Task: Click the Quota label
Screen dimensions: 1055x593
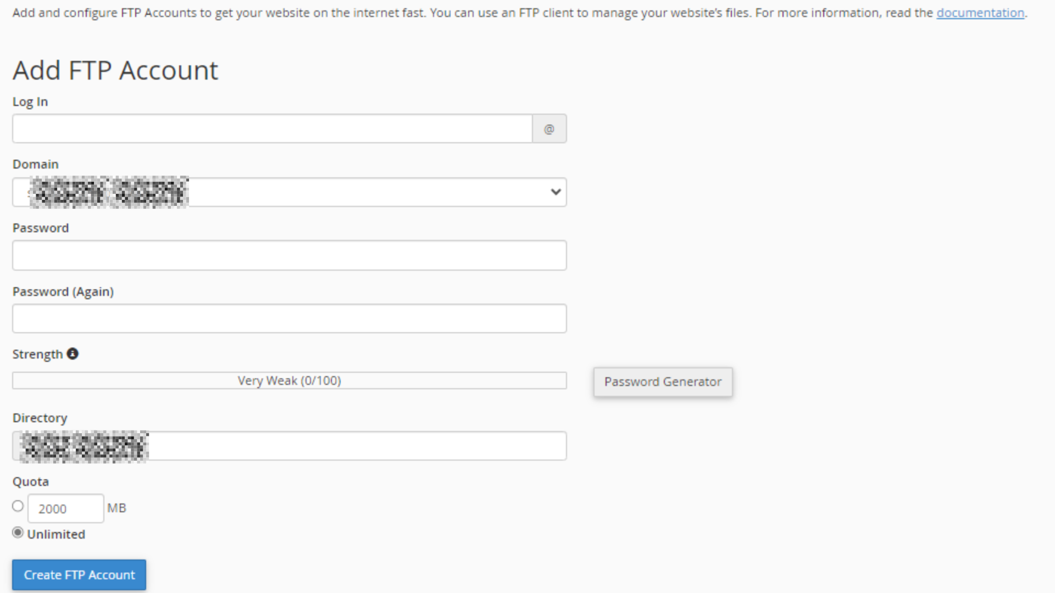Action: (31, 482)
